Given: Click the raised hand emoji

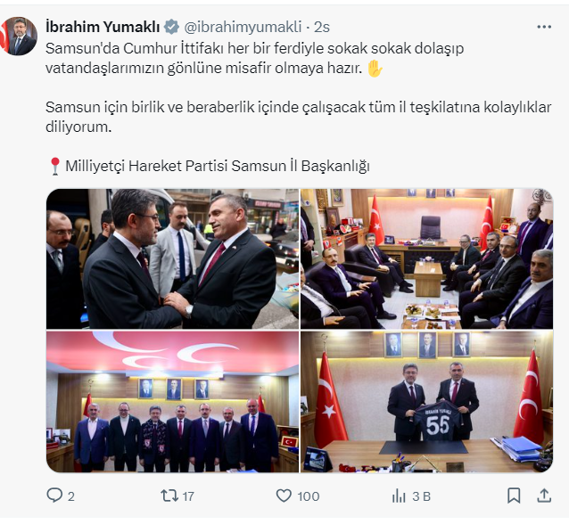Looking at the screenshot, I should [375, 69].
